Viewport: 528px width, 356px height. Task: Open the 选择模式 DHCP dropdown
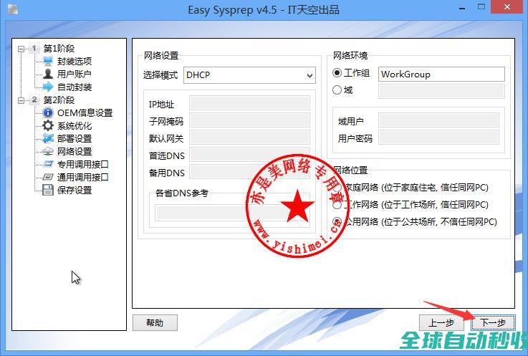[249, 74]
